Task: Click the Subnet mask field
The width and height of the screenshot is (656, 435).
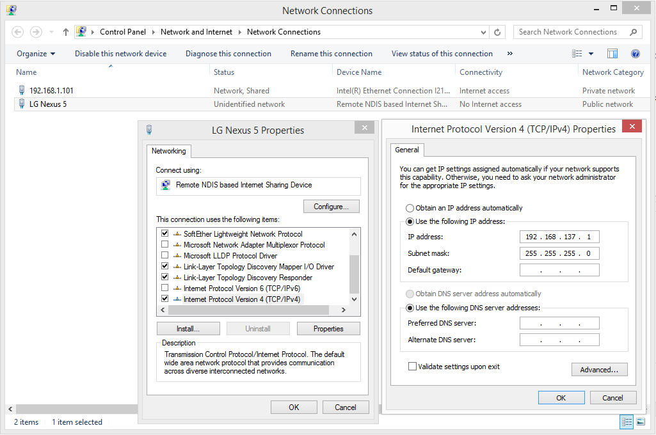Action: point(559,253)
